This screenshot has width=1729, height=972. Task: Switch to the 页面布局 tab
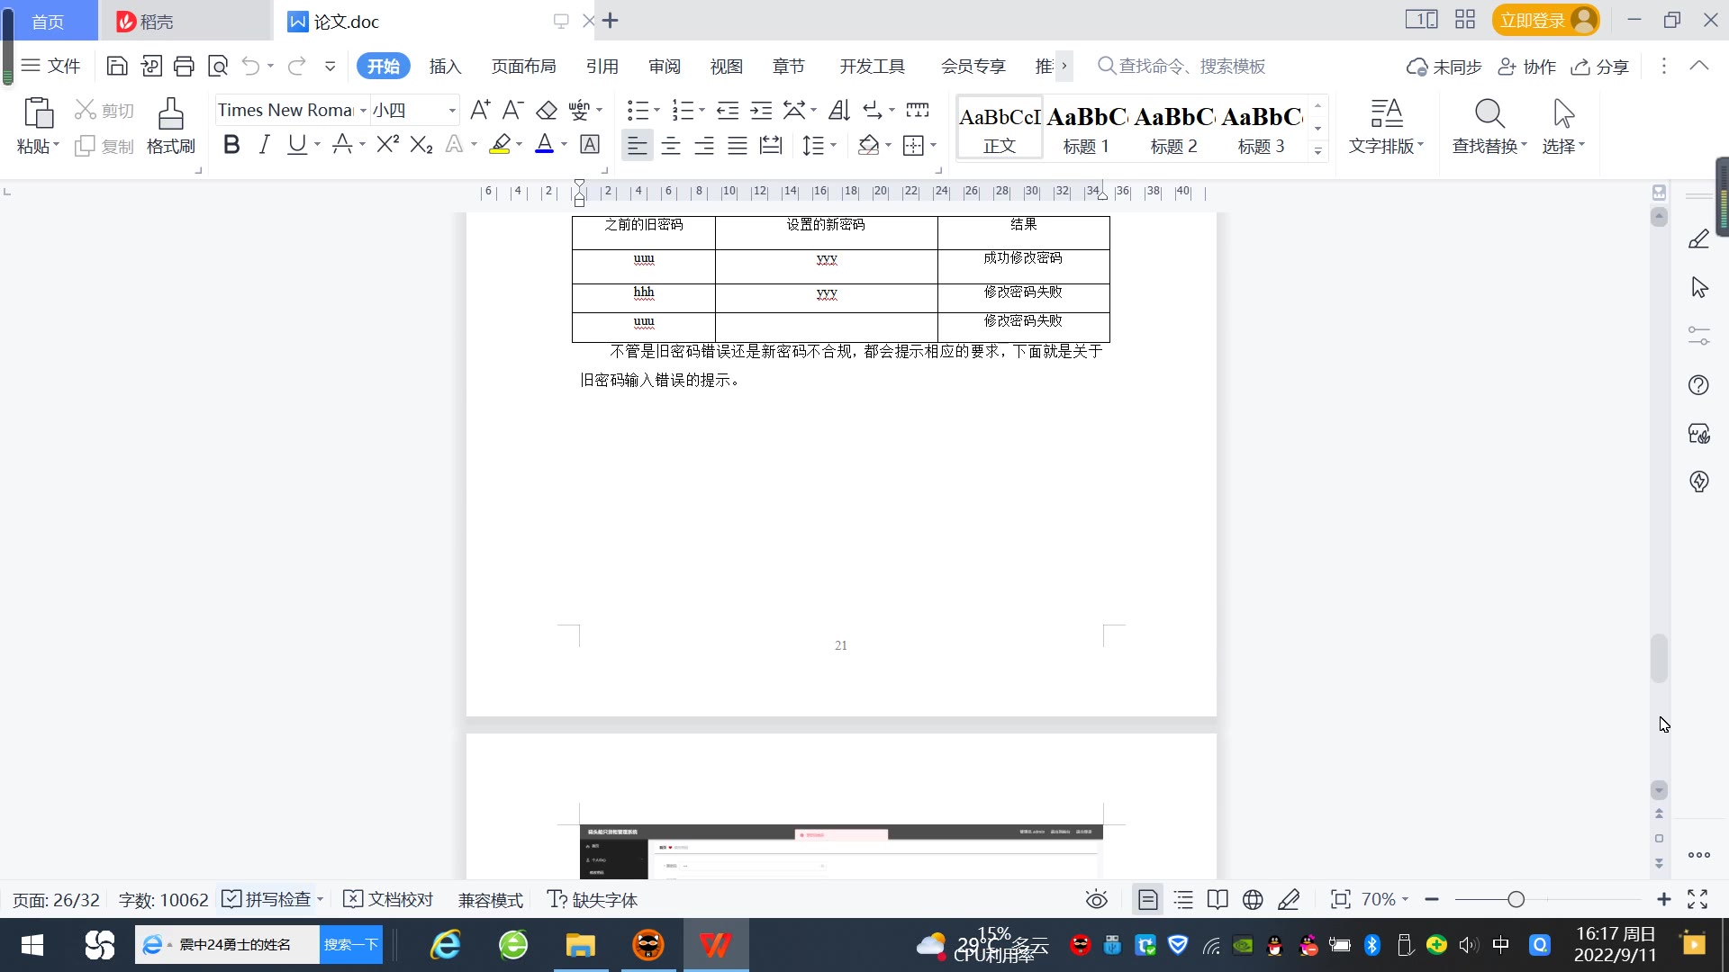pyautogui.click(x=523, y=66)
